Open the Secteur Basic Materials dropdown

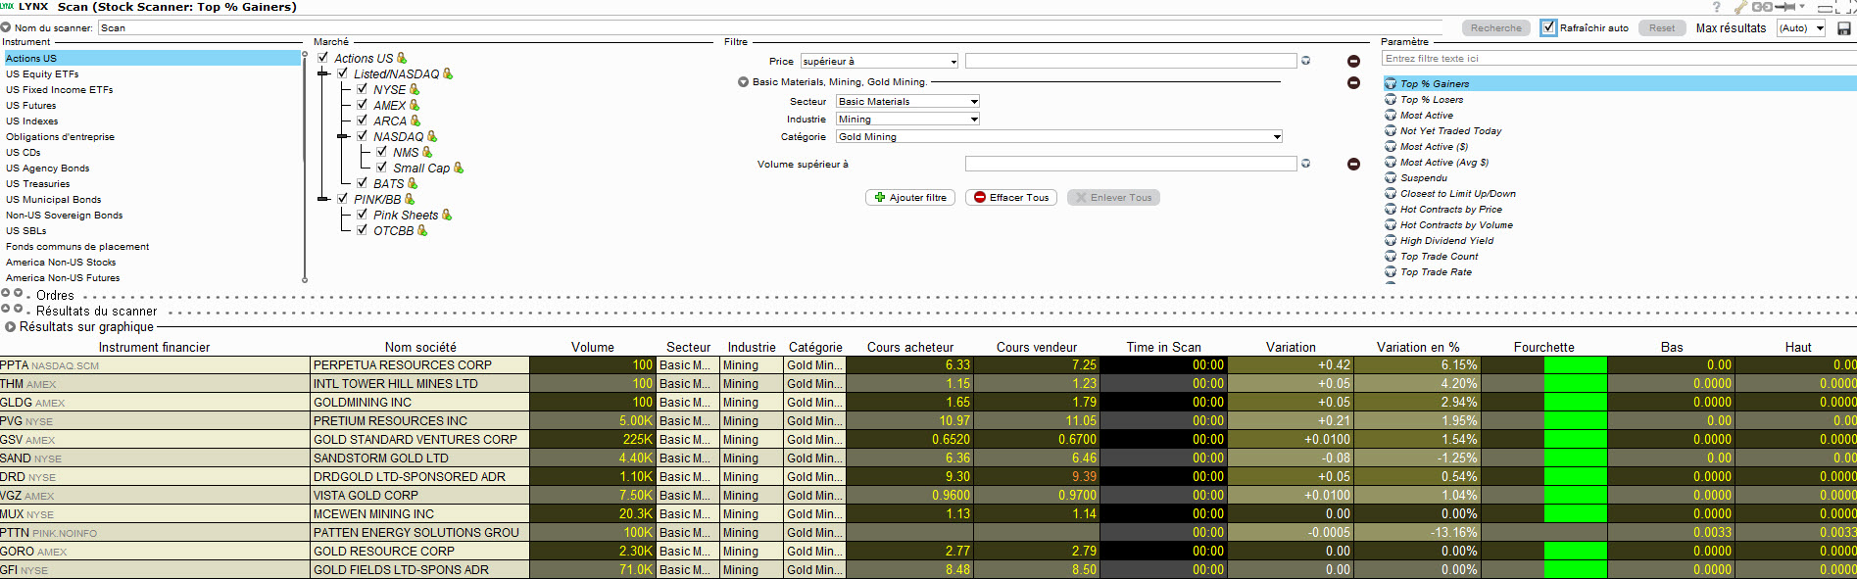pyautogui.click(x=907, y=102)
